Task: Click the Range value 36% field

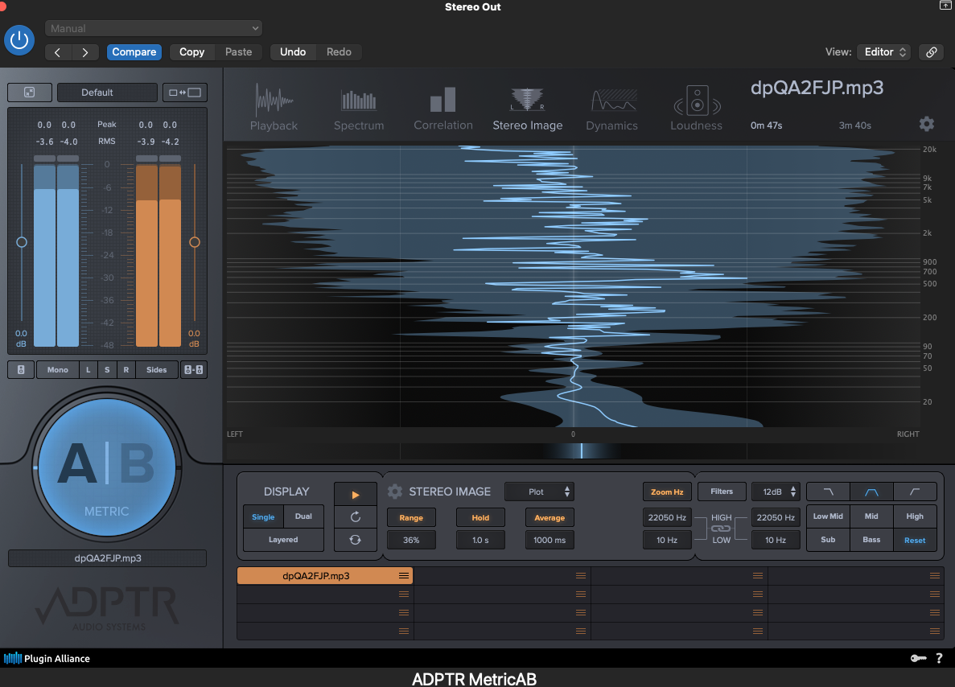Action: pyautogui.click(x=411, y=541)
